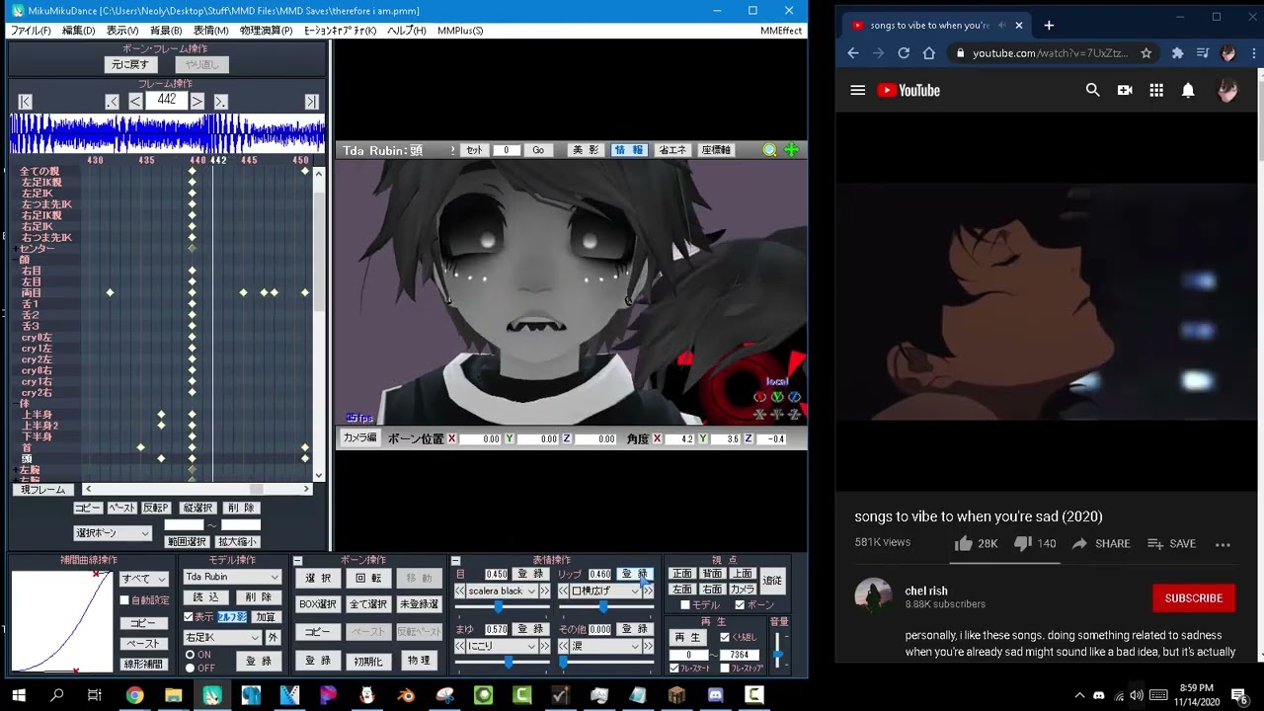Open scalera black eye morph dropdown
Image resolution: width=1264 pixels, height=711 pixels.
503,591
